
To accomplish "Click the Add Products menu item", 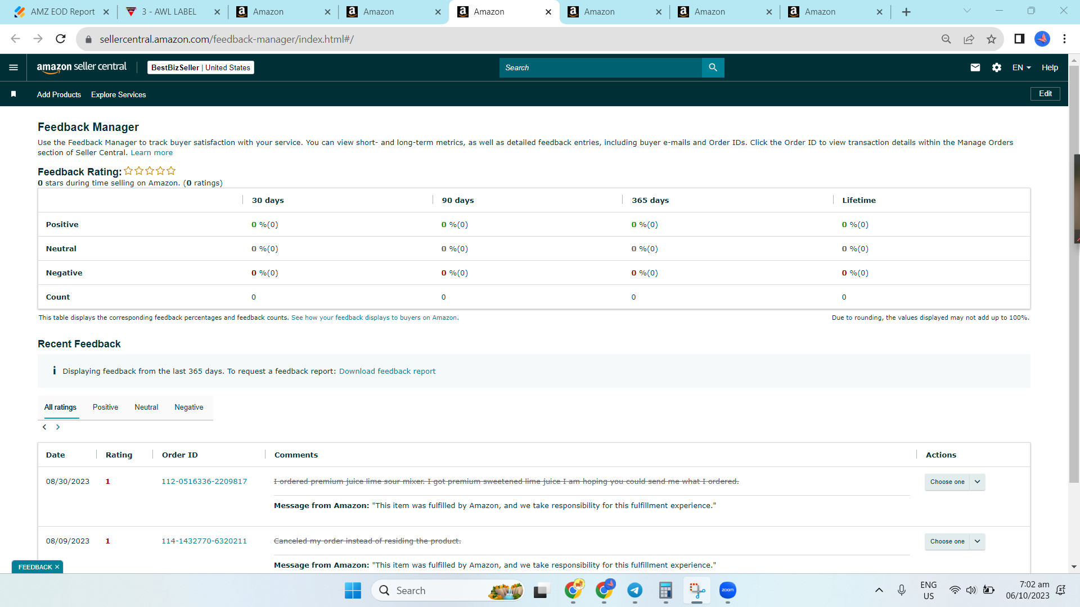I will (59, 94).
